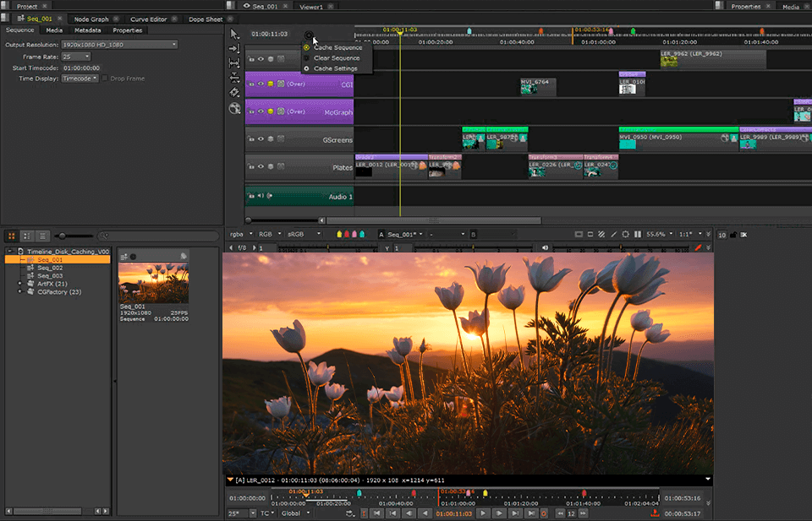Select the Seq_001 sunset thumbnail
Screen dimensions: 812x521
(153, 282)
